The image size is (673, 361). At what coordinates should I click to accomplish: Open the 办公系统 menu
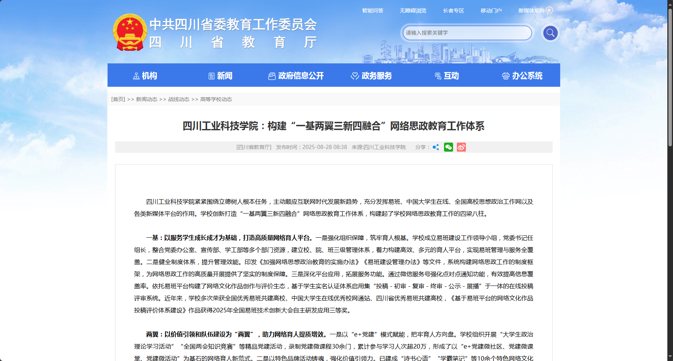click(x=522, y=76)
